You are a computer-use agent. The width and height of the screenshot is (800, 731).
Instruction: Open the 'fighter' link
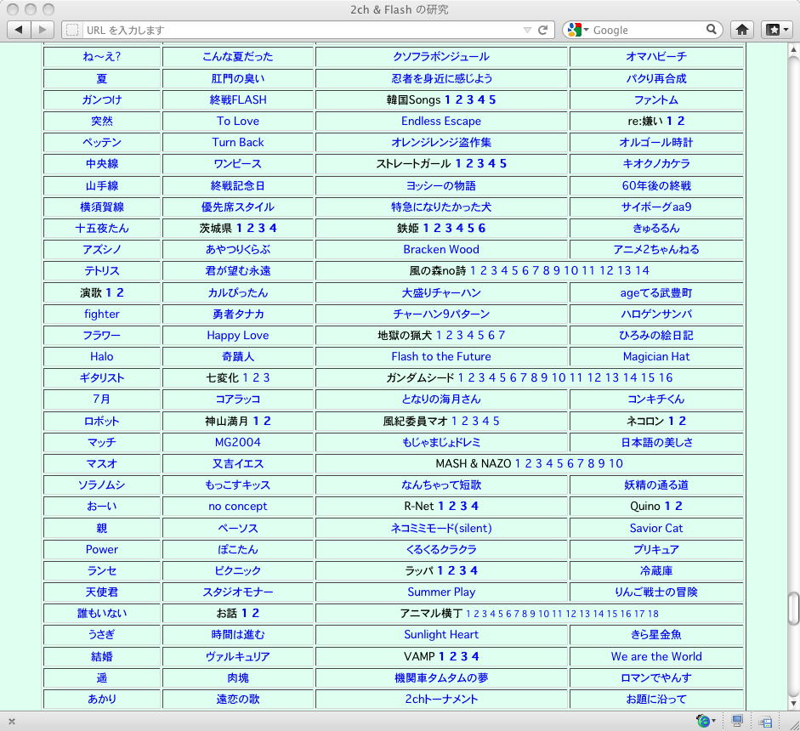pos(102,314)
